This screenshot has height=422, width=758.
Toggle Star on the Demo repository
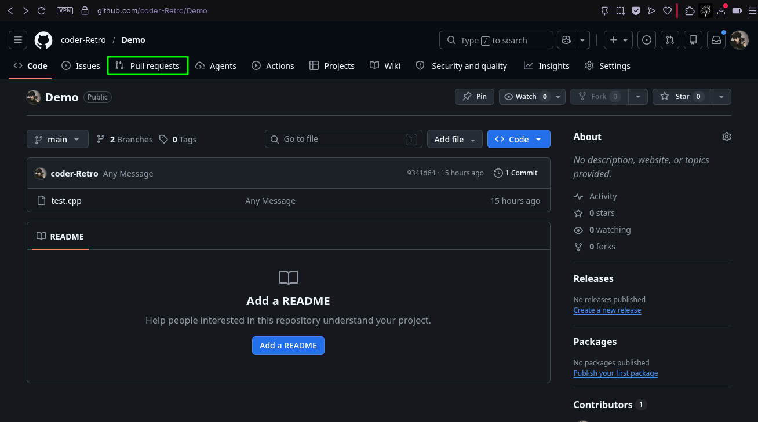point(682,97)
